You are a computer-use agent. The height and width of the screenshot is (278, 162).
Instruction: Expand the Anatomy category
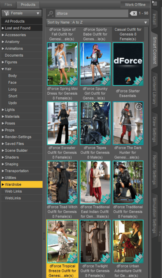[x=3, y=42]
